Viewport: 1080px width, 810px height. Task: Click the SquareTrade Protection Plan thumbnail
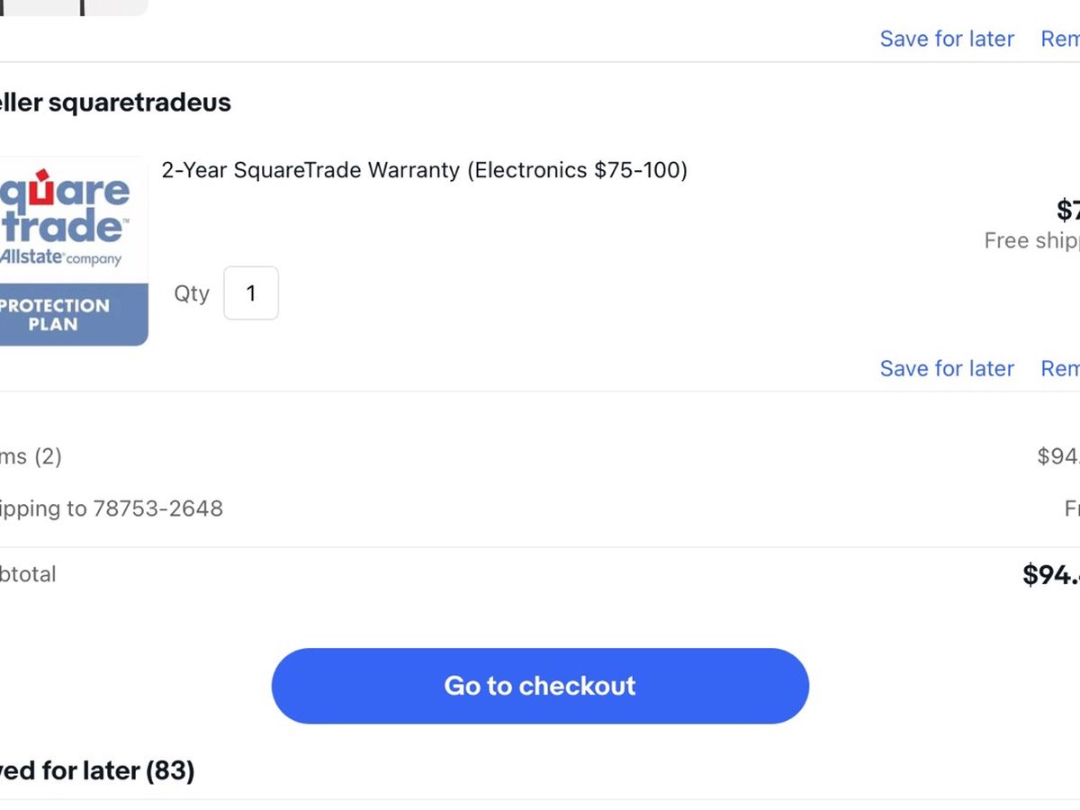pos(72,251)
